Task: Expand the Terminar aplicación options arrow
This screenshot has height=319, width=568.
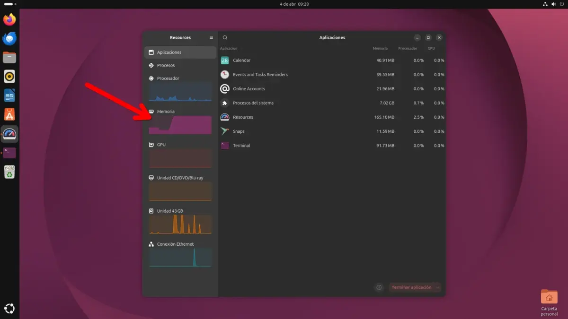Action: [x=437, y=287]
